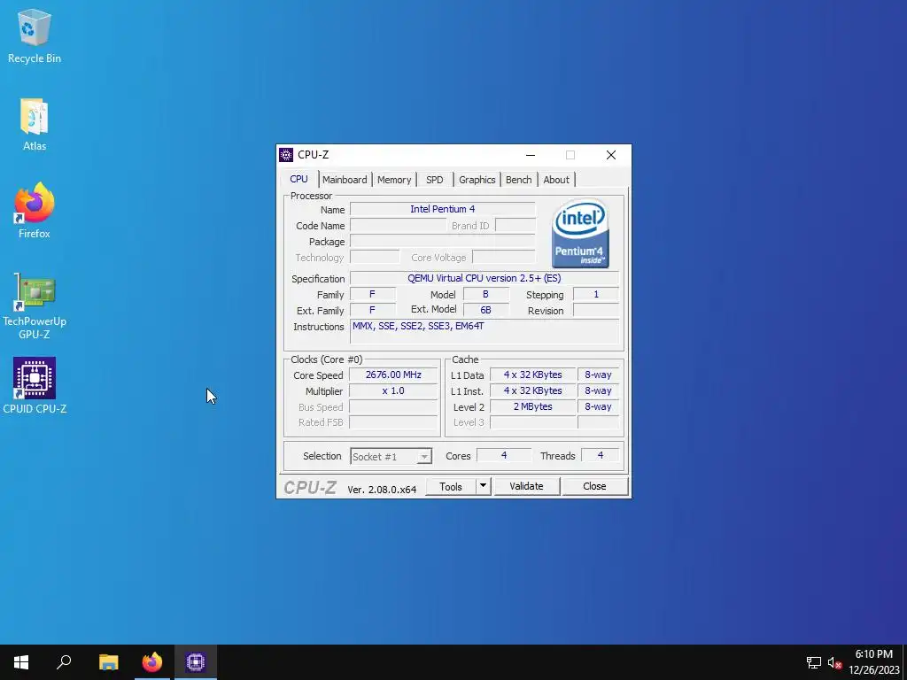Click the Level 2 8-way value
The width and height of the screenshot is (907, 680).
click(598, 406)
